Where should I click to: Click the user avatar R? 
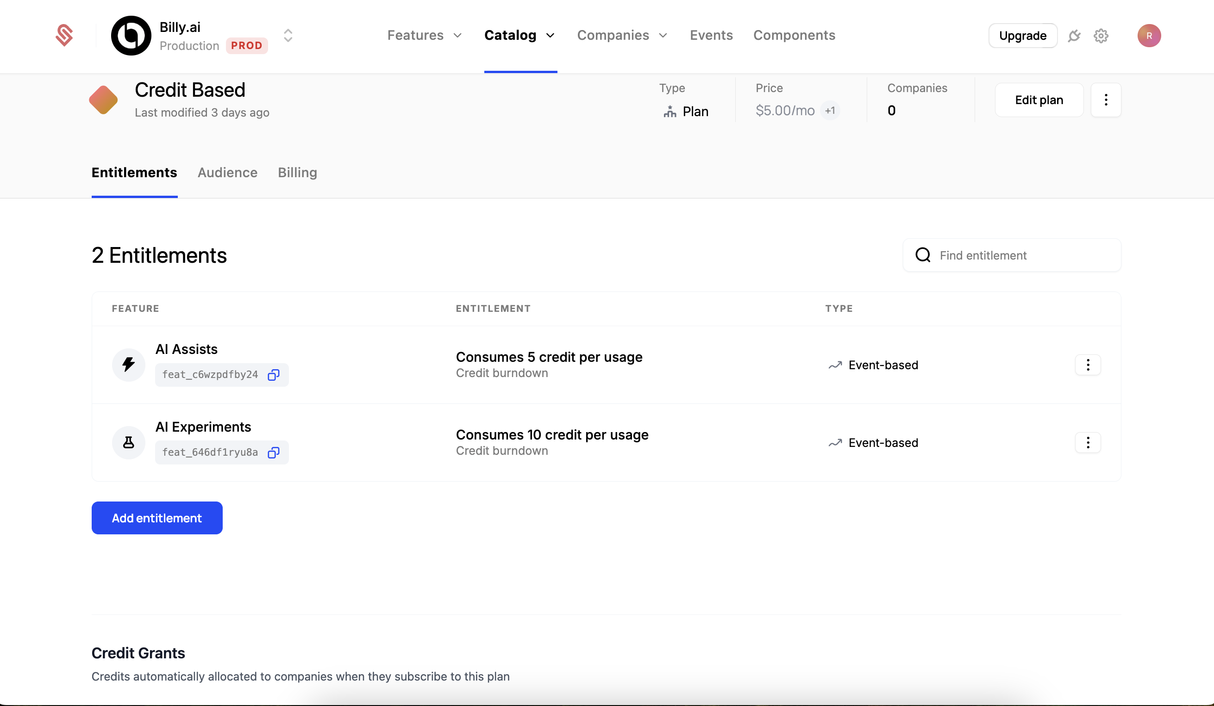click(x=1148, y=36)
